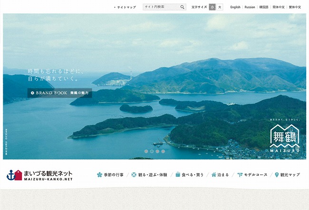Click the flower icon beside 季節の行事
The image size is (309, 210).
[100, 175]
